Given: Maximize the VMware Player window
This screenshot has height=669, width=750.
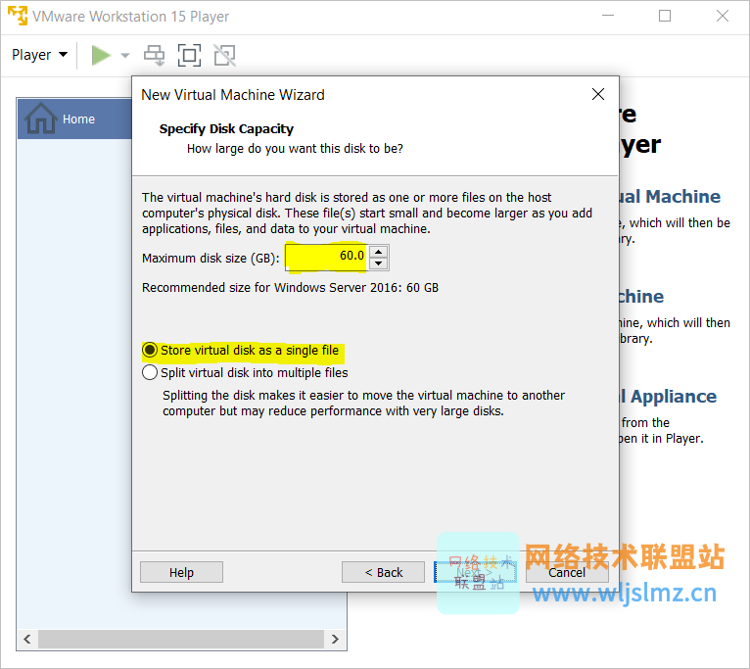Looking at the screenshot, I should coord(665,16).
